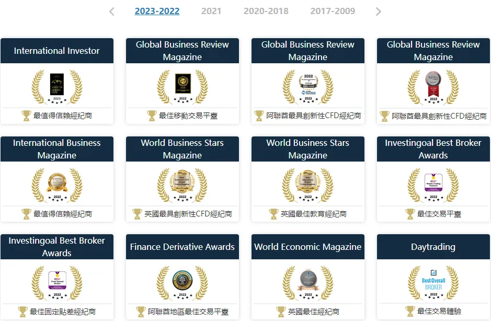The height and width of the screenshot is (321, 491).
Task: Open the 2020-2018 awards tab
Action: (x=266, y=12)
